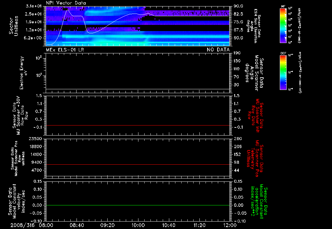Click the white sun elevation curve peak
Screen dimensions: 332x229
(x=68, y=10)
